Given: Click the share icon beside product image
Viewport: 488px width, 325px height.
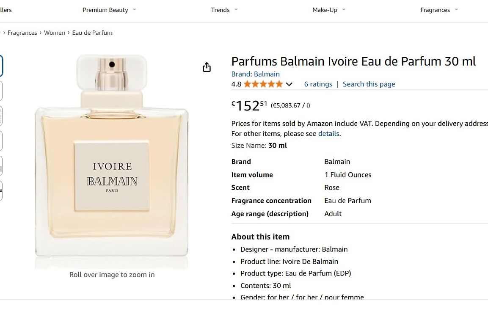Looking at the screenshot, I should pos(207,67).
